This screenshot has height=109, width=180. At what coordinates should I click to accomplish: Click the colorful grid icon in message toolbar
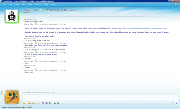tap(43, 103)
